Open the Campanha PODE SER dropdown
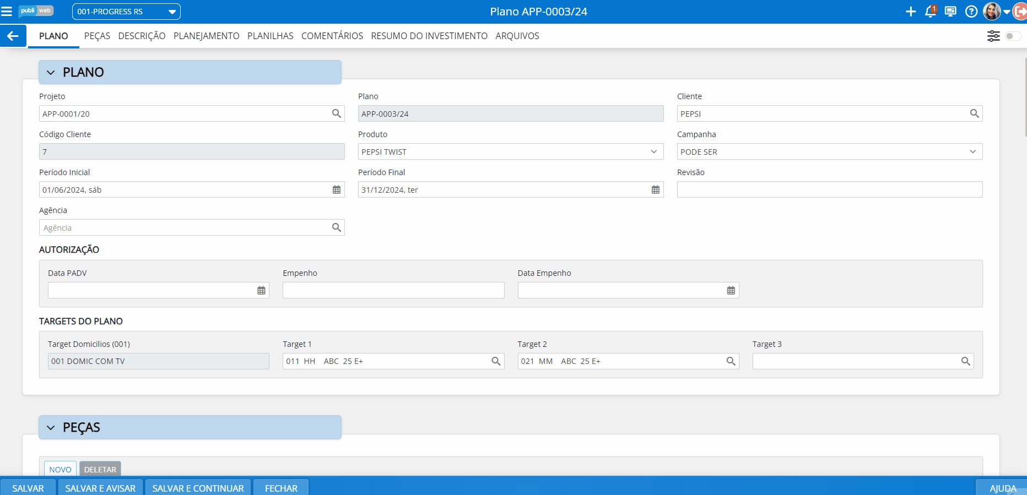The image size is (1027, 495). (x=830, y=151)
